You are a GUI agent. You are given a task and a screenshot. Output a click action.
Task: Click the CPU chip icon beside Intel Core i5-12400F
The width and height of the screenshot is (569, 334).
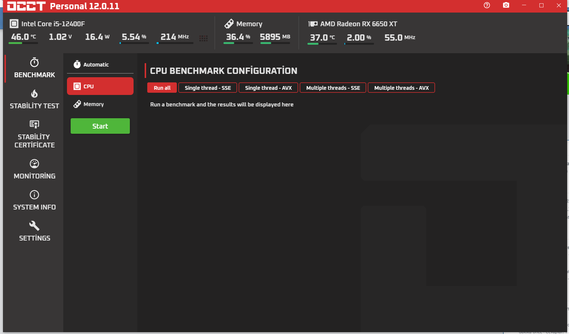pos(14,24)
